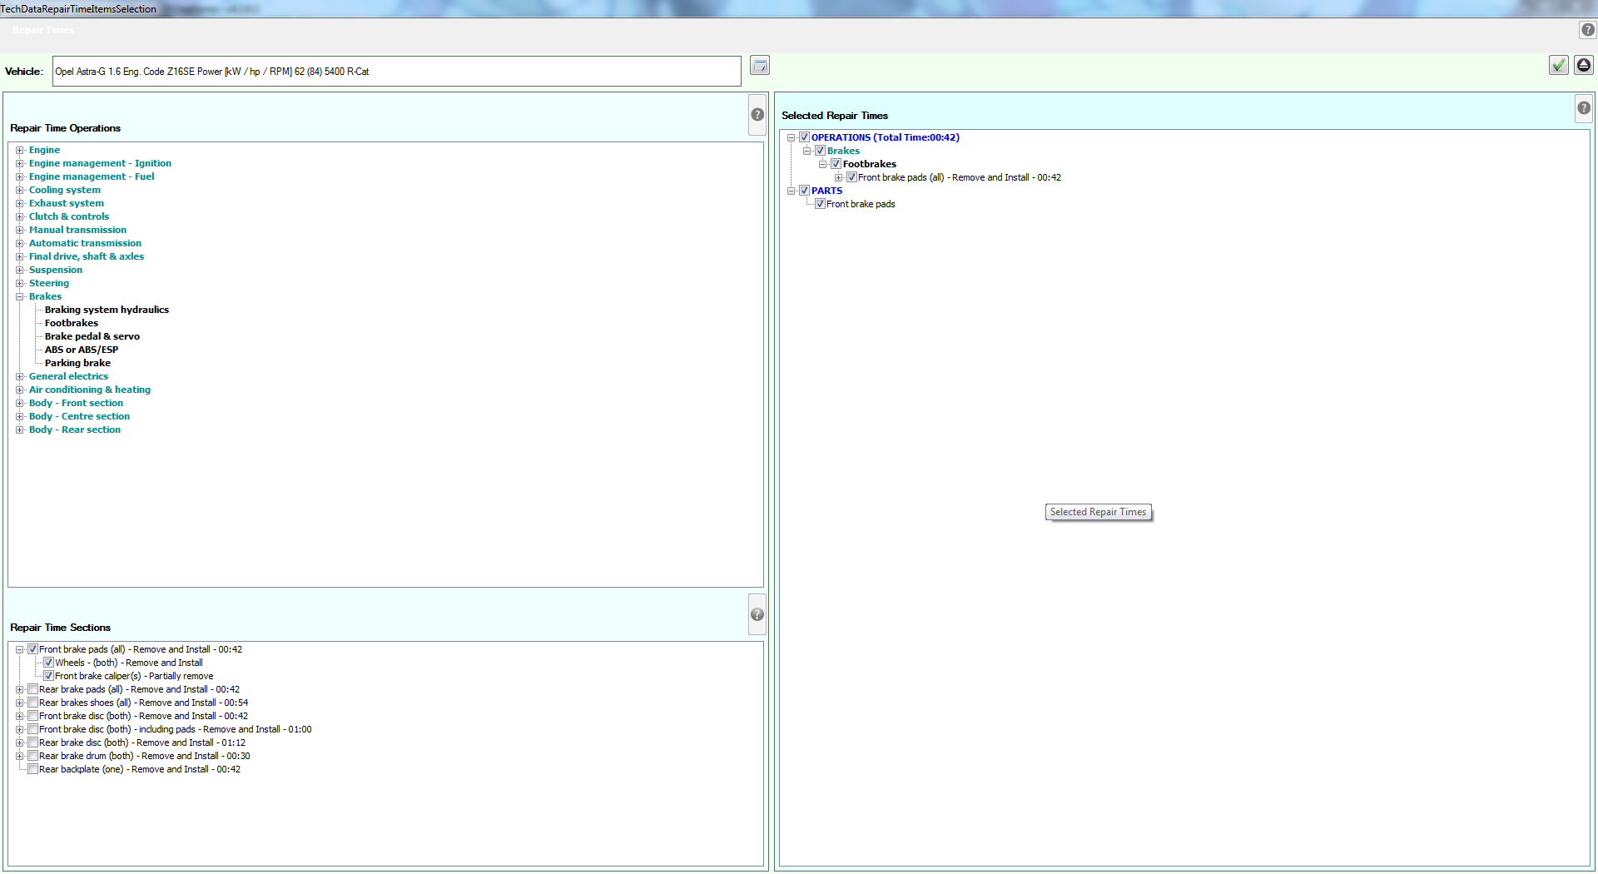Collapse the Brakes category in operations tree

click(x=20, y=297)
